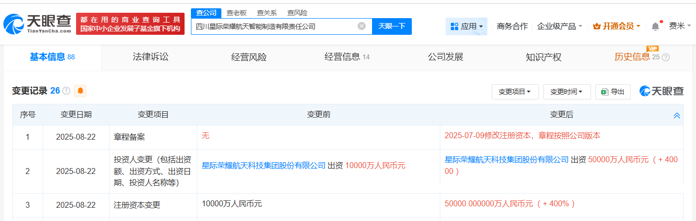Viewport: 696px width, 221px height.
Task: Click the TianYanCha logo in header
Action: [37, 23]
